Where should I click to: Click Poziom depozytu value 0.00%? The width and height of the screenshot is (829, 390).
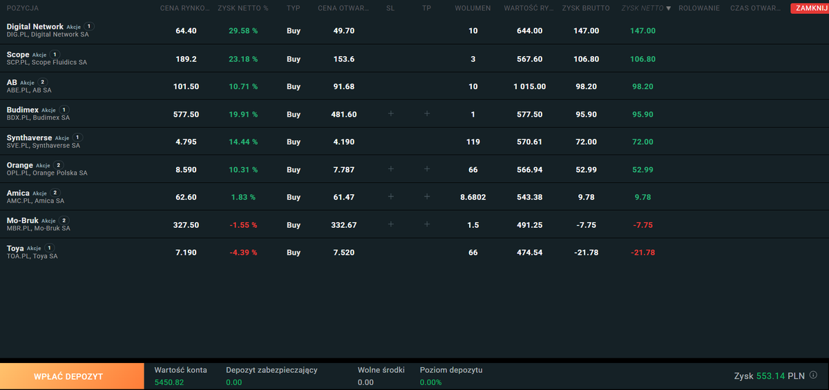(x=430, y=382)
